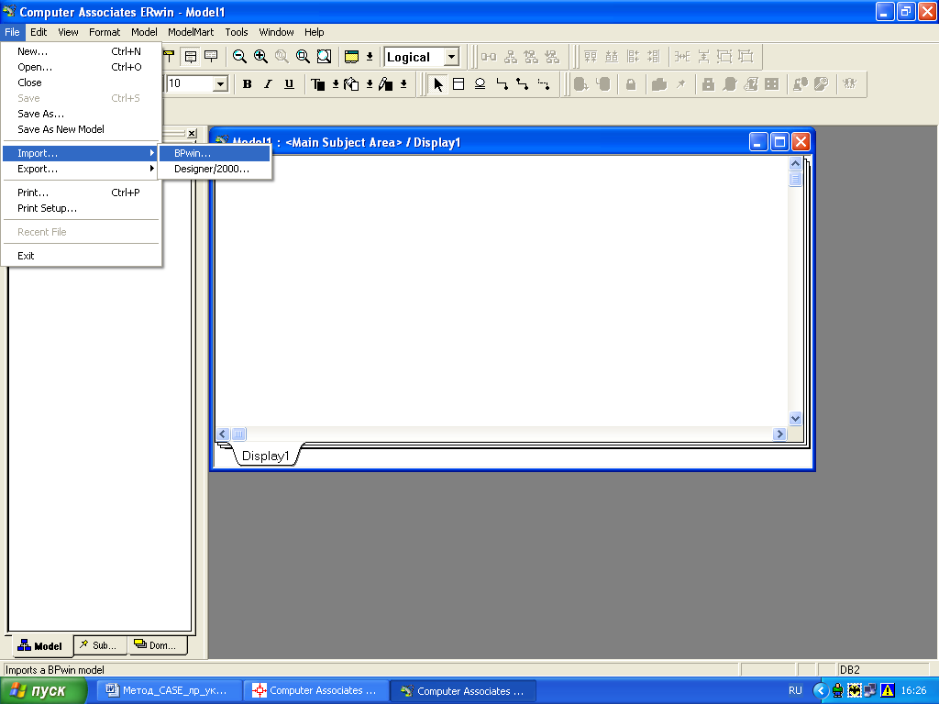Click the pin icon in toolbar
The height and width of the screenshot is (704, 939).
pyautogui.click(x=681, y=84)
